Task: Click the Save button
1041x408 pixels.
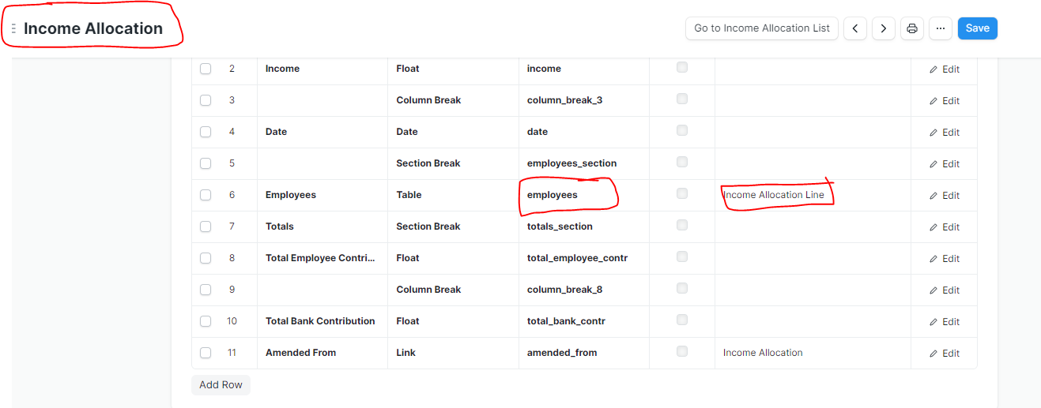Action: click(978, 28)
